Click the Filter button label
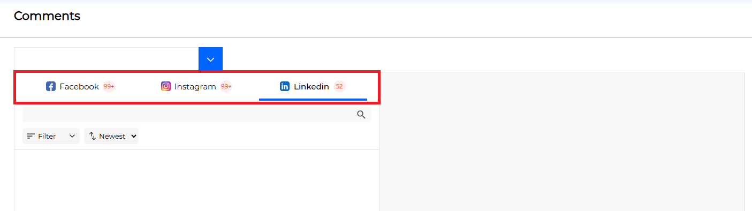The height and width of the screenshot is (211, 752). point(47,136)
